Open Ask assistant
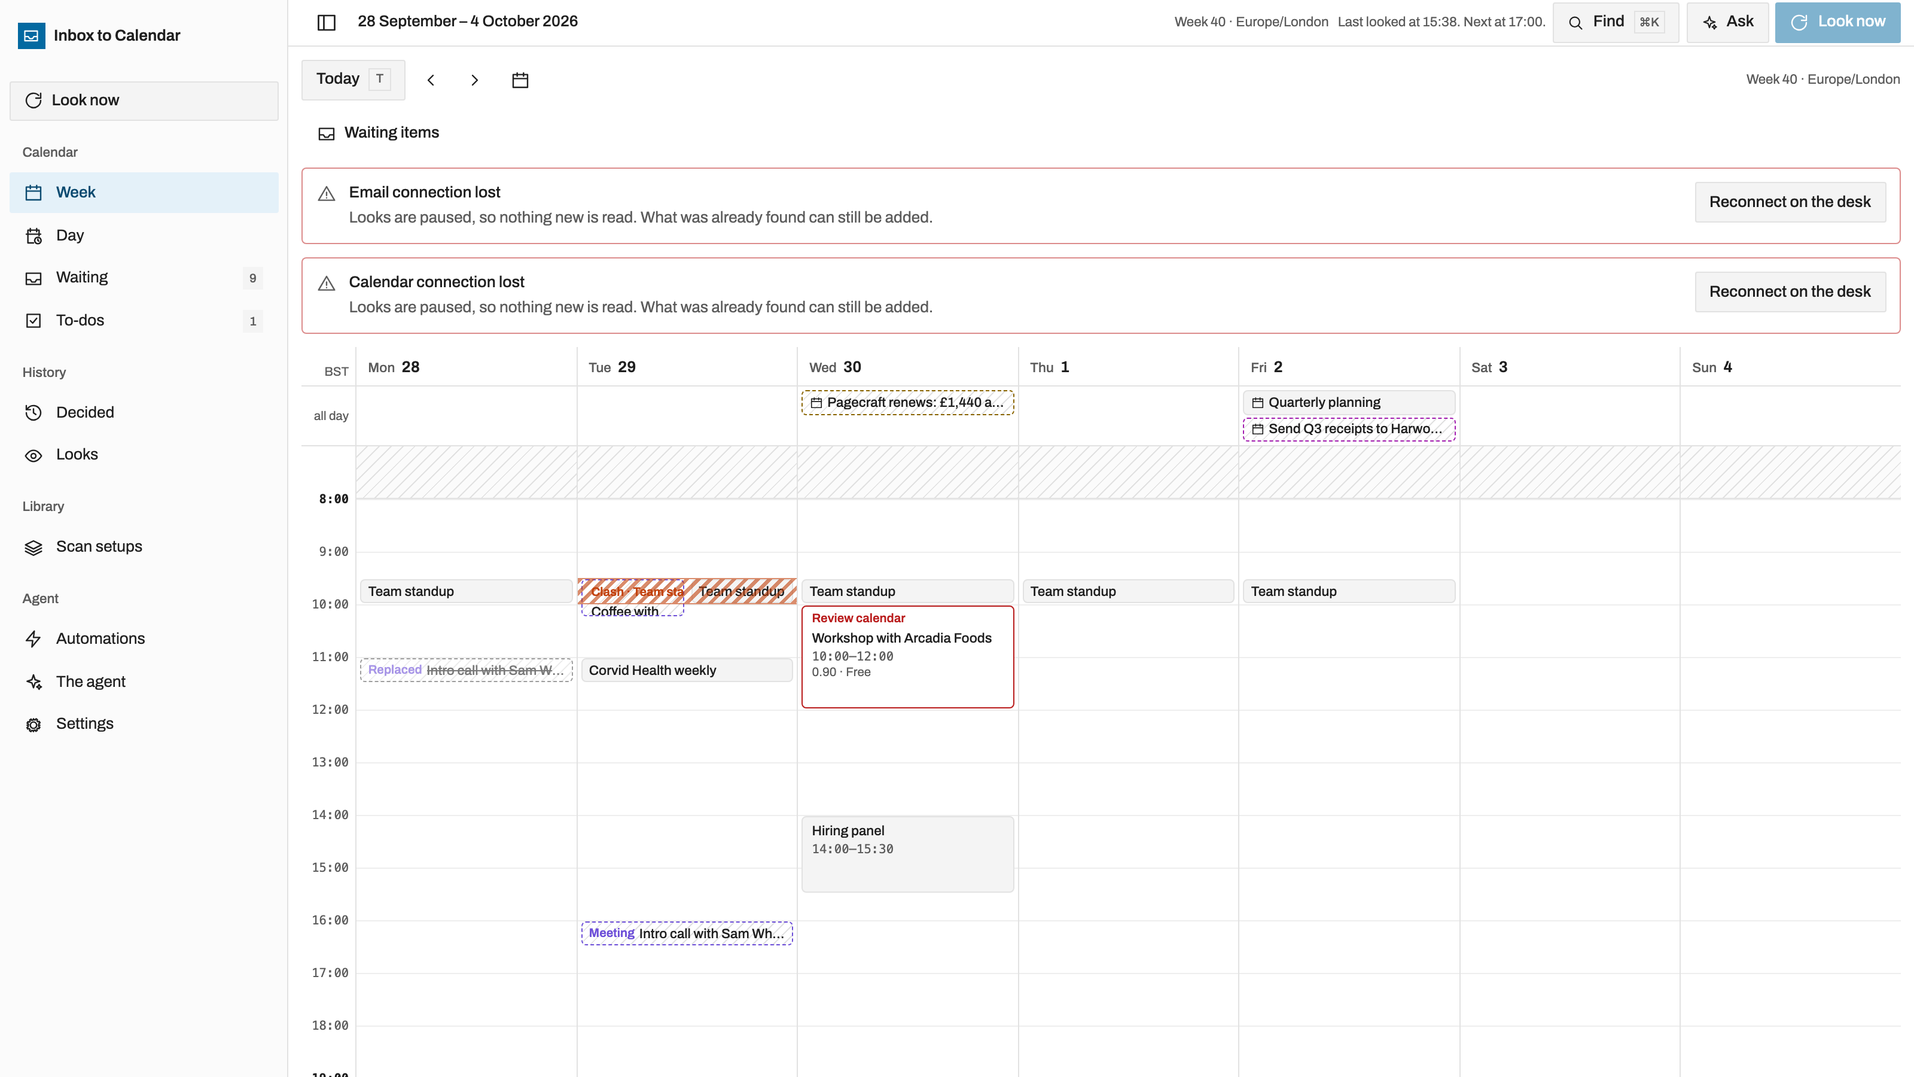Image resolution: width=1914 pixels, height=1077 pixels. tap(1727, 22)
